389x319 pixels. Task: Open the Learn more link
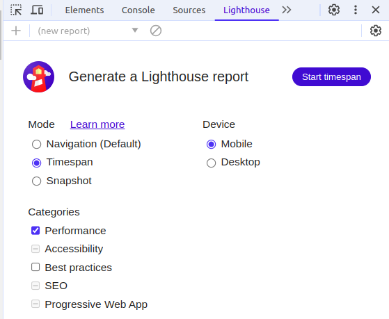pyautogui.click(x=97, y=124)
